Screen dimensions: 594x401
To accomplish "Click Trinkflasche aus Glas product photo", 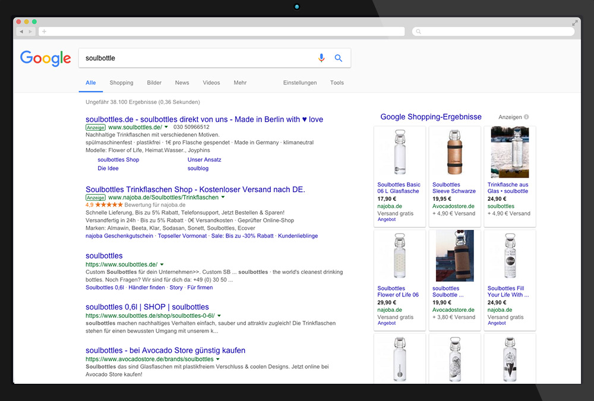I will pos(510,152).
